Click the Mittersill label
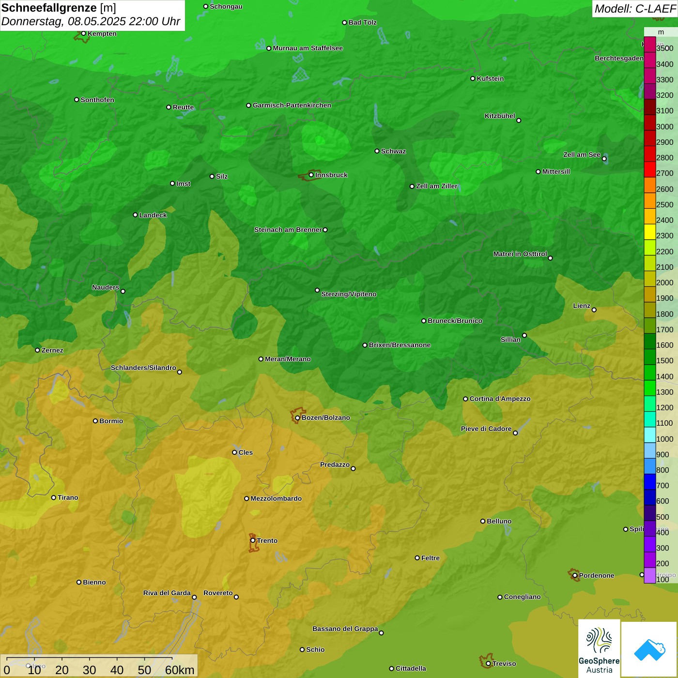Screen dimensions: 678x678 point(556,171)
